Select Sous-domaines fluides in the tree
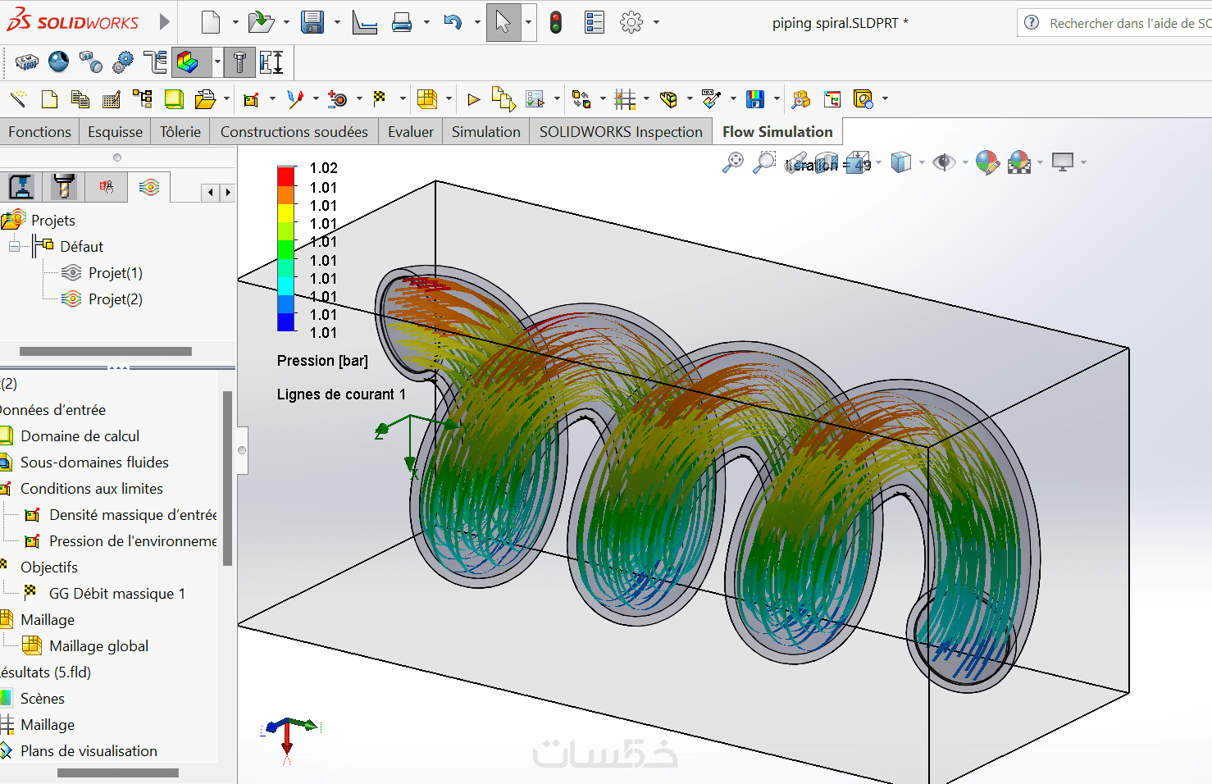Screen dimensions: 1212x784 (94, 463)
